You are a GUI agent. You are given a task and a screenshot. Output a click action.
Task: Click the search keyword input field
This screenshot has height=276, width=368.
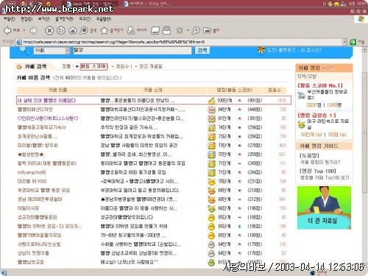click(x=132, y=51)
